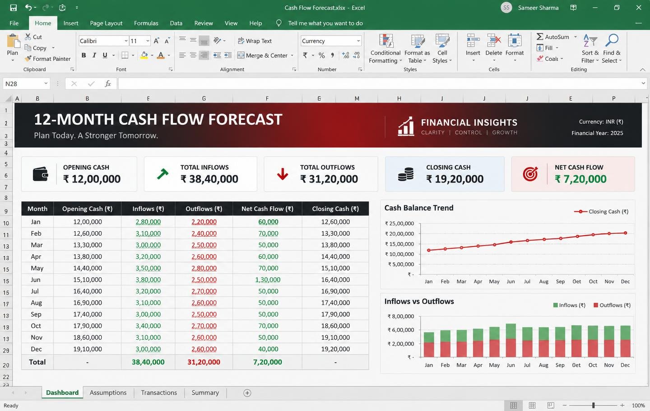Image resolution: width=650 pixels, height=411 pixels.
Task: Apply the yellow fill color
Action: click(x=144, y=55)
